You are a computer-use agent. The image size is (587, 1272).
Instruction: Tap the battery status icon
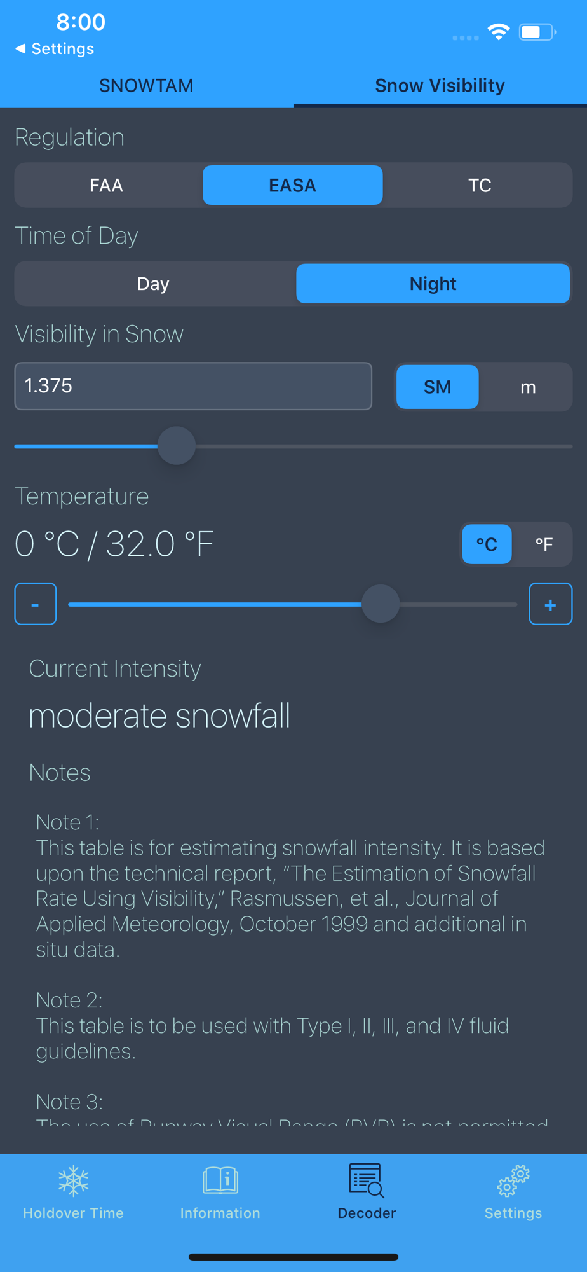(x=537, y=32)
